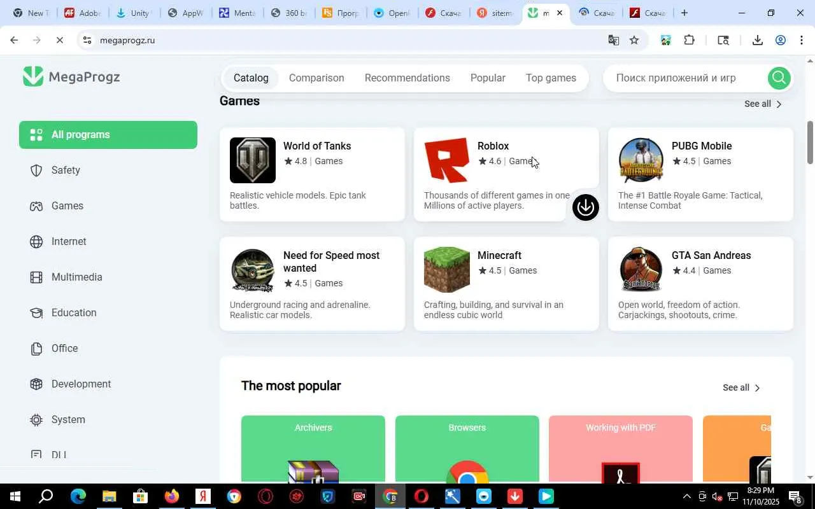Click the black download arrow floating button
The height and width of the screenshot is (509, 815).
pyautogui.click(x=586, y=207)
